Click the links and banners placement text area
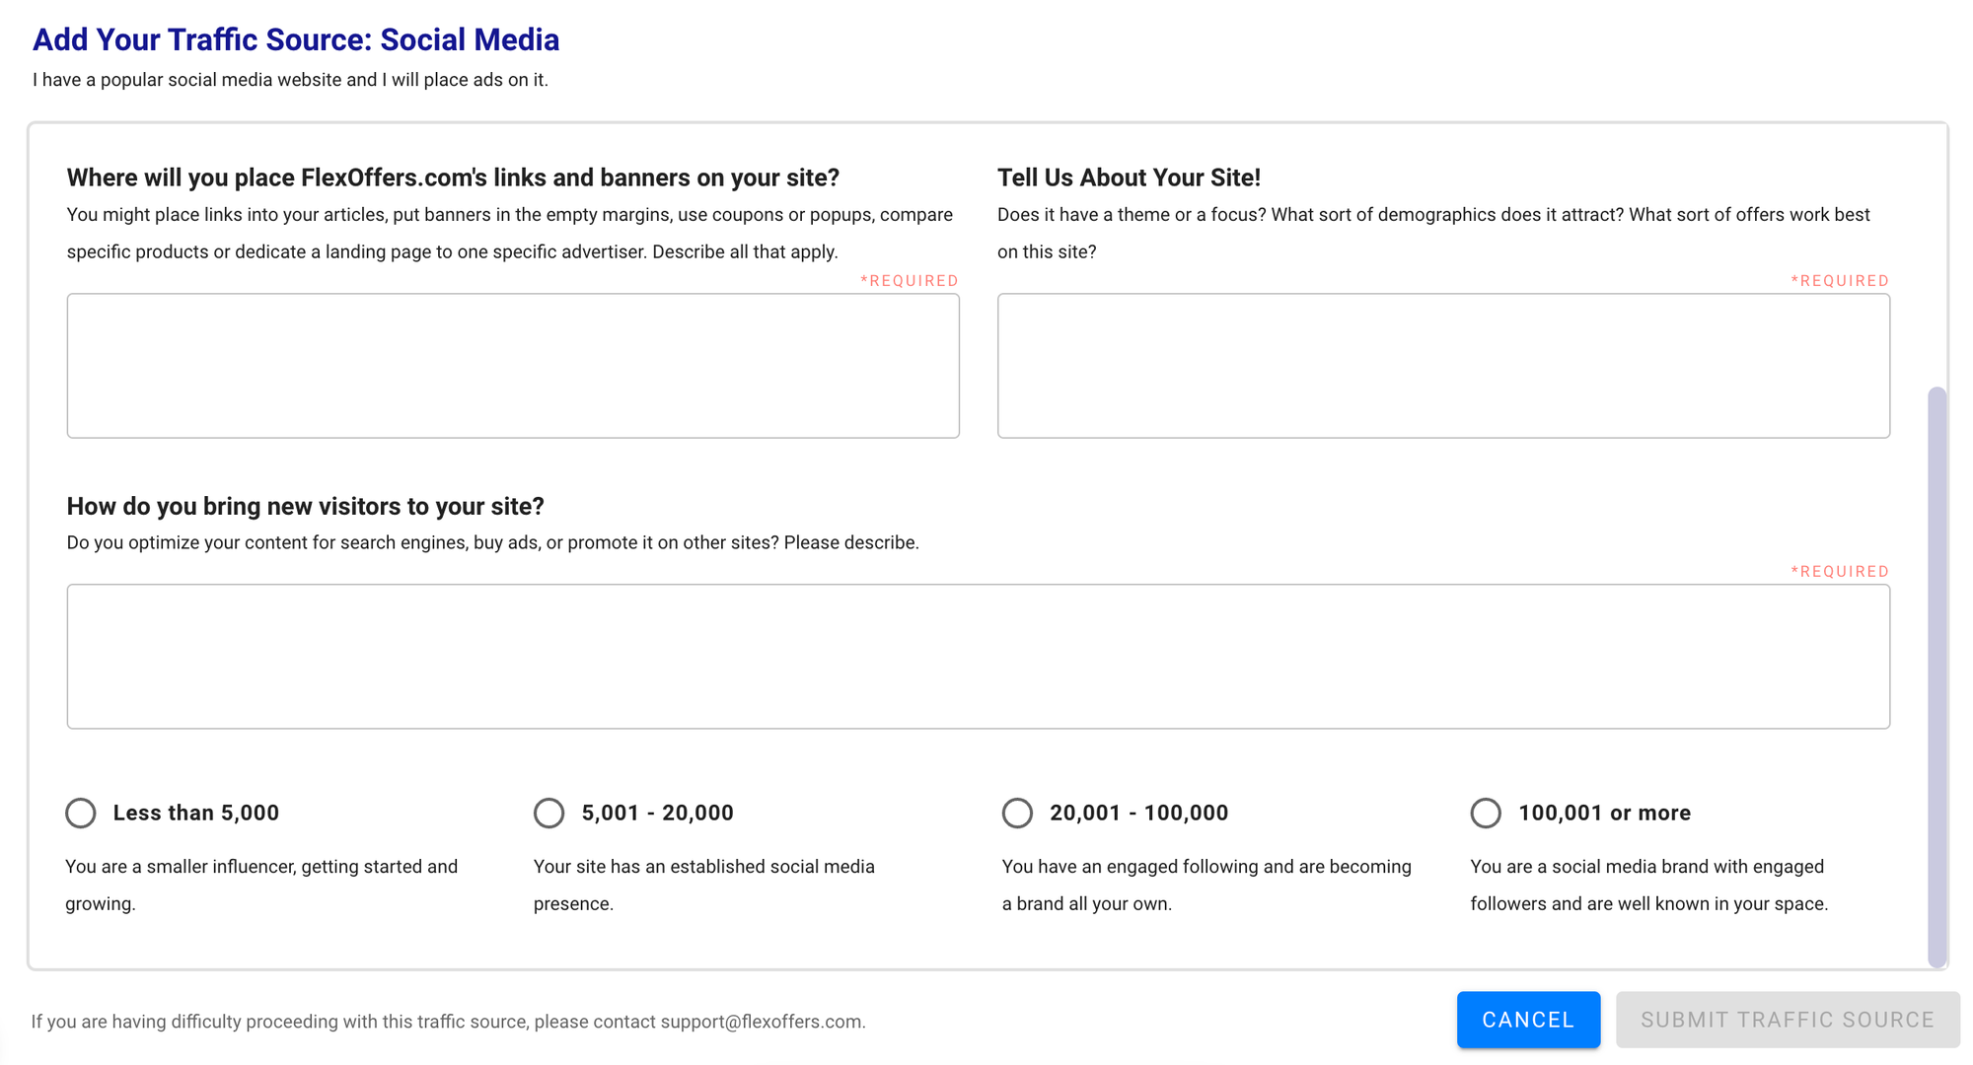1973x1065 pixels. [512, 365]
